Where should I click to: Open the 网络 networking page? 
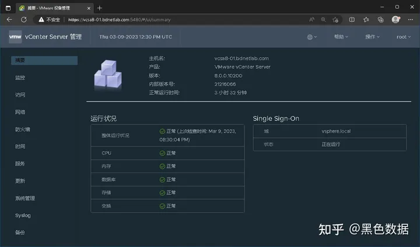tap(20, 112)
